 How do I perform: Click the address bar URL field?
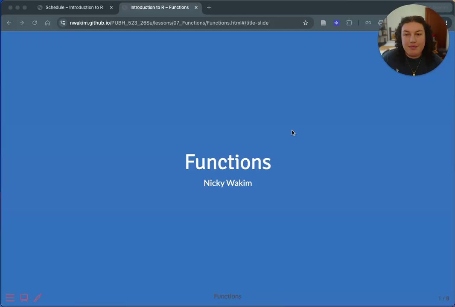169,23
